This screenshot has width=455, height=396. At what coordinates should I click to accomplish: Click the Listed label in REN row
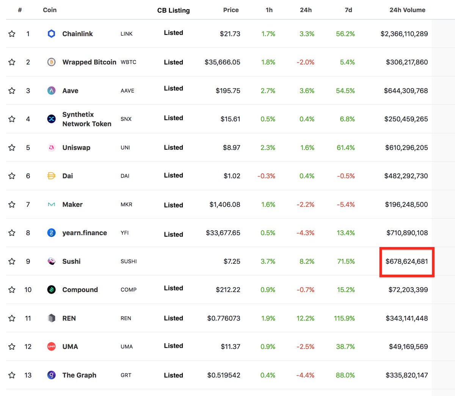click(174, 318)
